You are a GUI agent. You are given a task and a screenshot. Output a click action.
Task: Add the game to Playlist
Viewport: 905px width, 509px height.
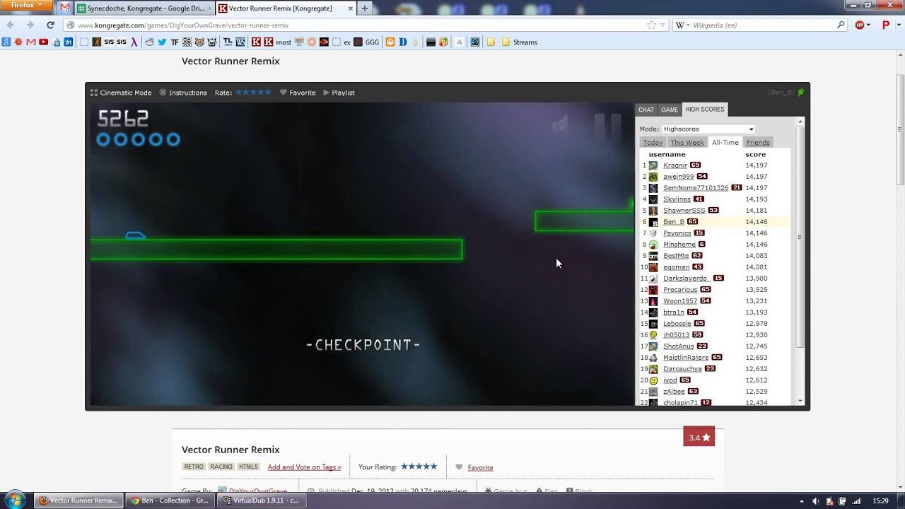point(339,93)
